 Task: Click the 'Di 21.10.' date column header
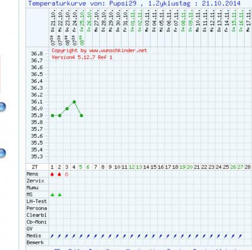click(53, 21)
